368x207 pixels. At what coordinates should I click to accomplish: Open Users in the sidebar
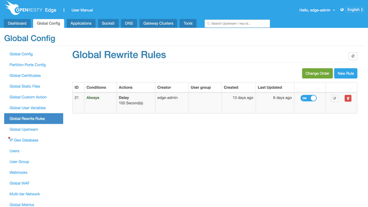(x=14, y=151)
